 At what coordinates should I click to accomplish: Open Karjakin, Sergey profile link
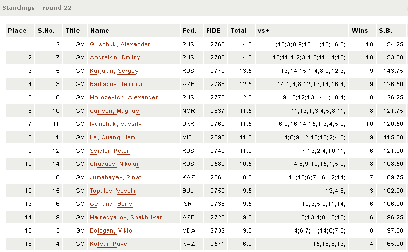click(x=114, y=71)
